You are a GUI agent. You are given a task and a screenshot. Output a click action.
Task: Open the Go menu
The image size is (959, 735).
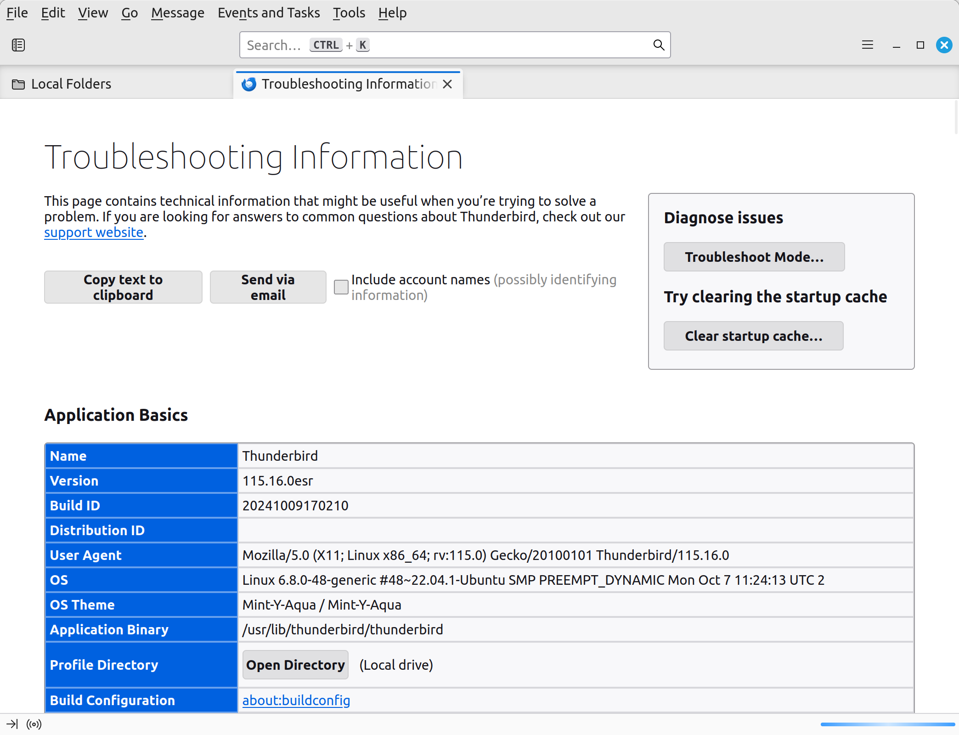(130, 13)
